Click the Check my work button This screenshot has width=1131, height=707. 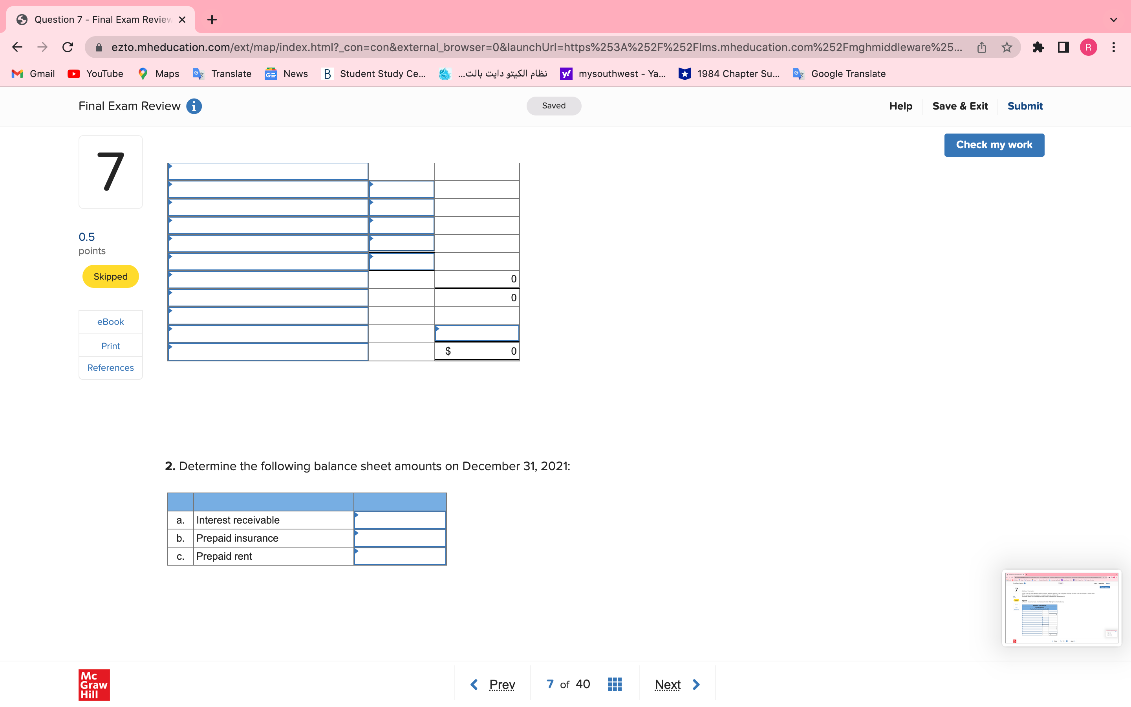(994, 145)
